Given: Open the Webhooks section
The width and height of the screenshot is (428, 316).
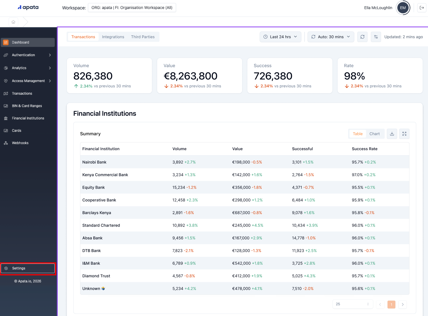Looking at the screenshot, I should [21, 143].
